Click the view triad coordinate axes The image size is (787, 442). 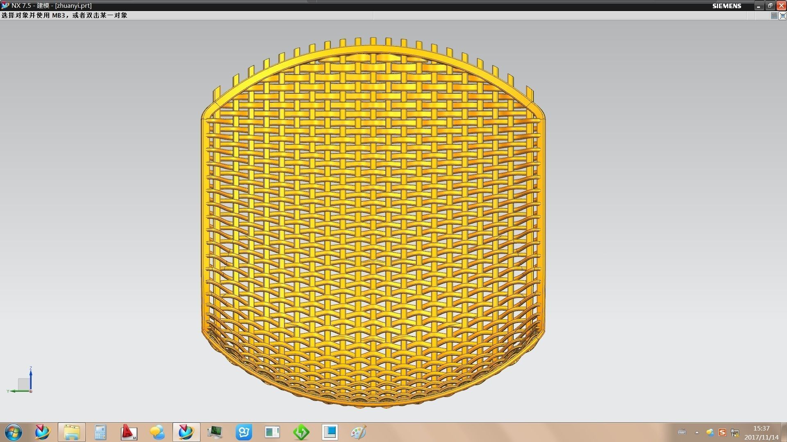coord(20,380)
